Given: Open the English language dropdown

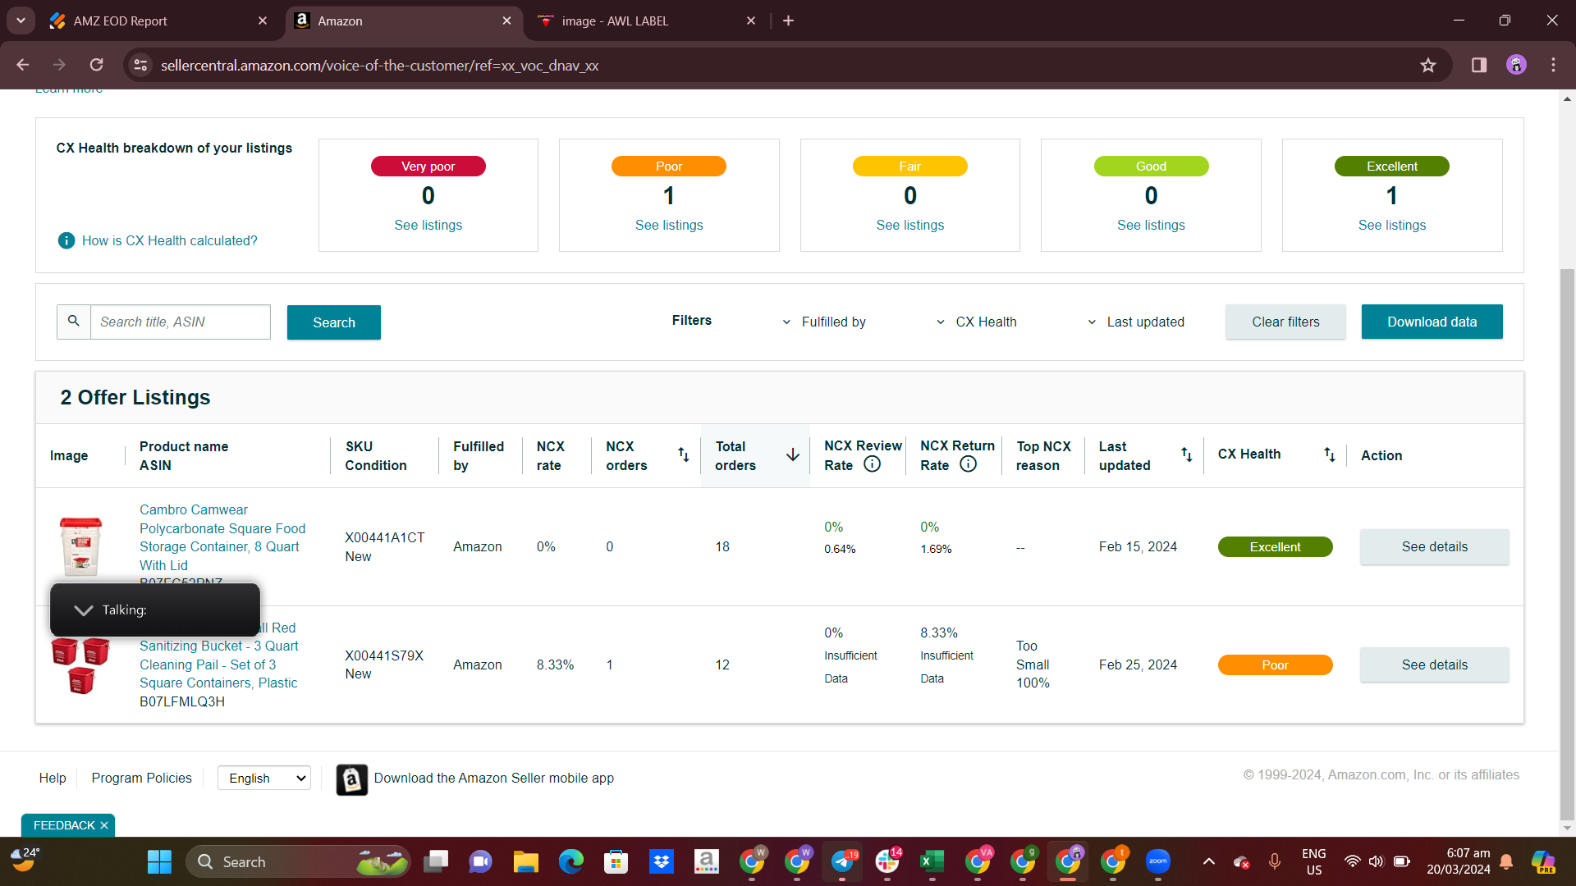Looking at the screenshot, I should pyautogui.click(x=264, y=778).
